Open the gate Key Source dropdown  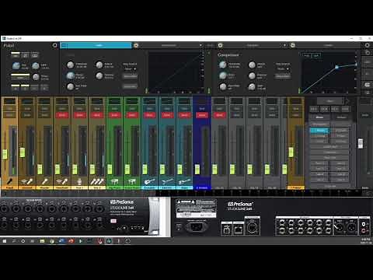click(x=130, y=69)
